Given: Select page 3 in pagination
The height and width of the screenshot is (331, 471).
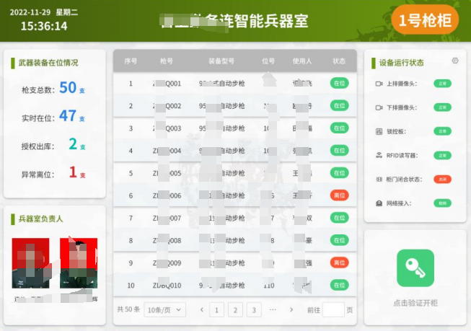Looking at the screenshot, I should coord(254,310).
